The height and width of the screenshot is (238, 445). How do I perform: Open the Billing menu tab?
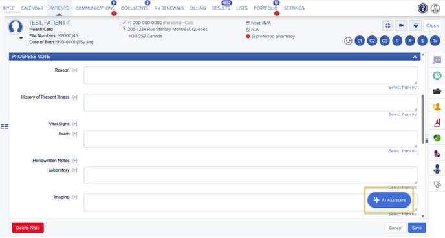(198, 8)
